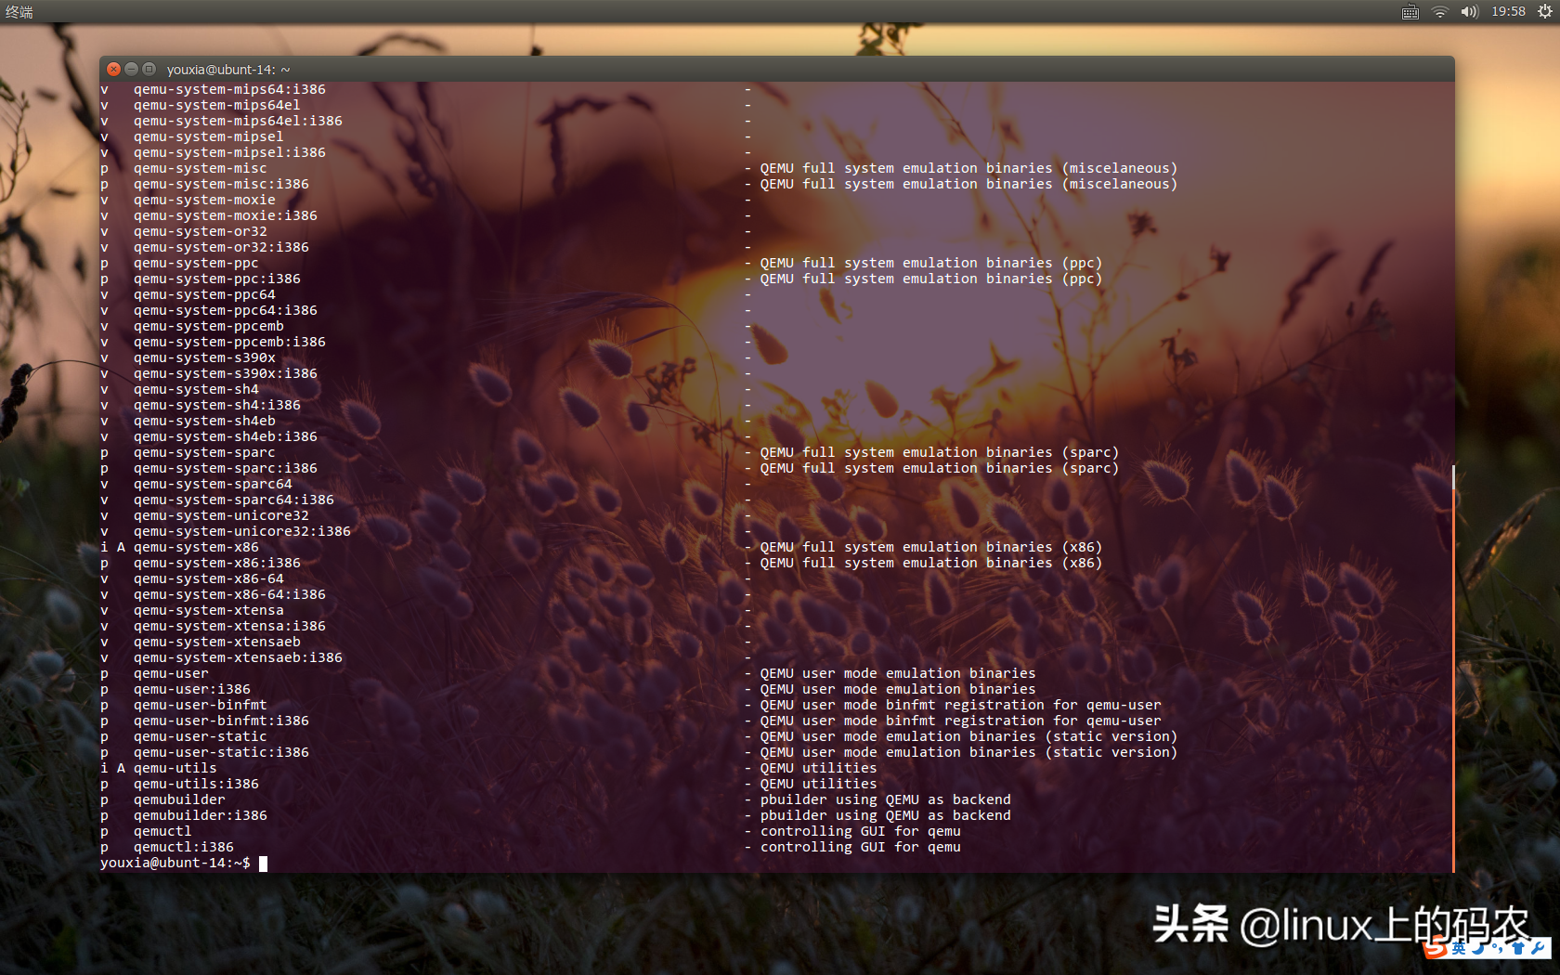
Task: Open the Wi-Fi network menu
Action: click(1439, 12)
